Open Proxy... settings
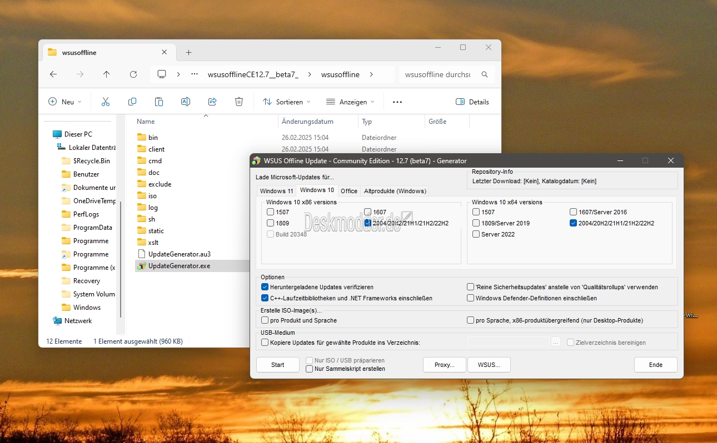Screen dimensions: 717x443 coord(444,365)
